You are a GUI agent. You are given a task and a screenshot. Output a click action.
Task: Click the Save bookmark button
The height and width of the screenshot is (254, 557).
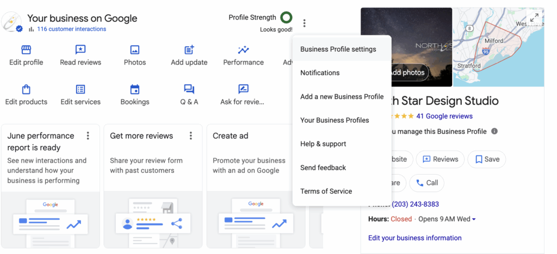pyautogui.click(x=487, y=159)
